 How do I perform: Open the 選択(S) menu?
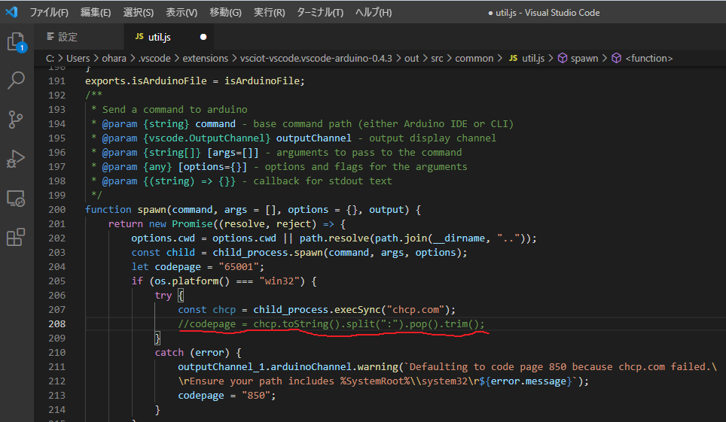click(138, 13)
